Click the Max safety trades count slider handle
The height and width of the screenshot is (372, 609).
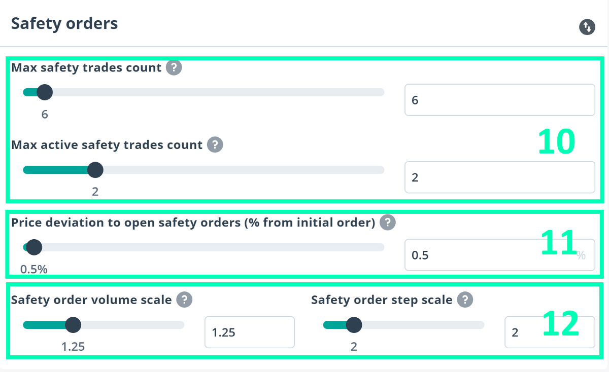click(45, 92)
